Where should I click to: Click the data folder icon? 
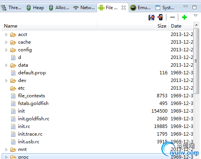13,65
